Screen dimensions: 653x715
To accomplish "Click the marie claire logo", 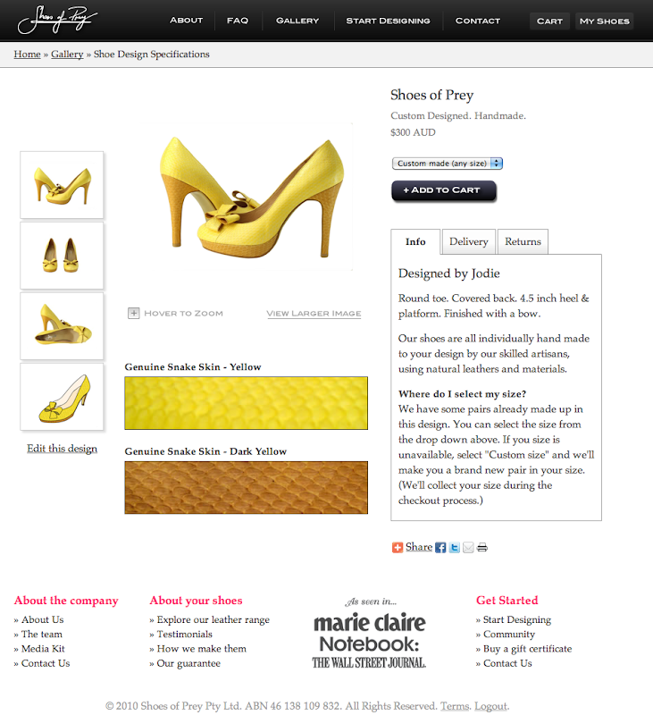I will tap(370, 622).
